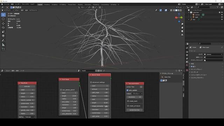This screenshot has width=224, height=126.
Task: Open the Render properties tab icon
Action: tap(187, 52)
